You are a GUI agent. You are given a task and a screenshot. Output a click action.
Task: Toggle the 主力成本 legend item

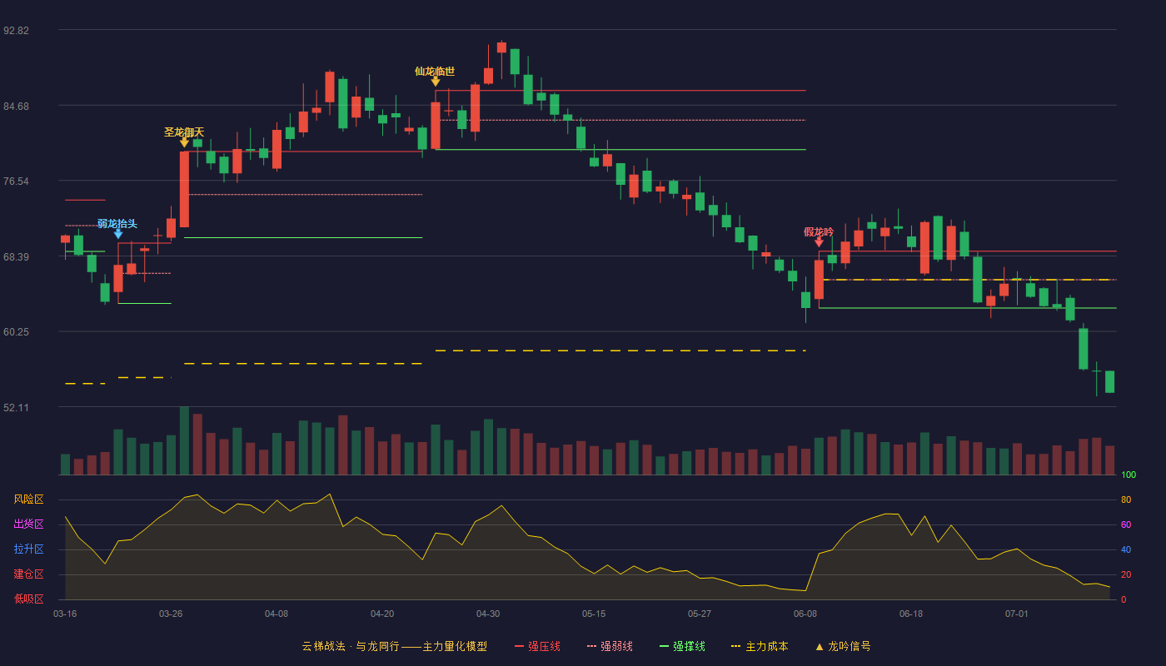tap(760, 646)
